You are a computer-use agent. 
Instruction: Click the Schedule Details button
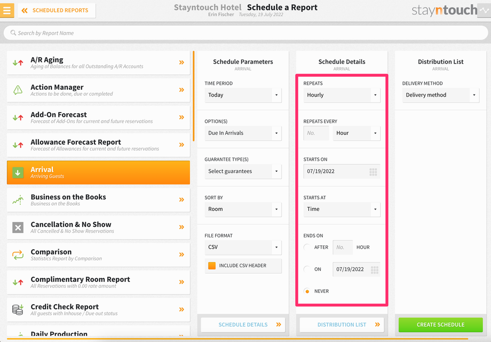click(243, 325)
